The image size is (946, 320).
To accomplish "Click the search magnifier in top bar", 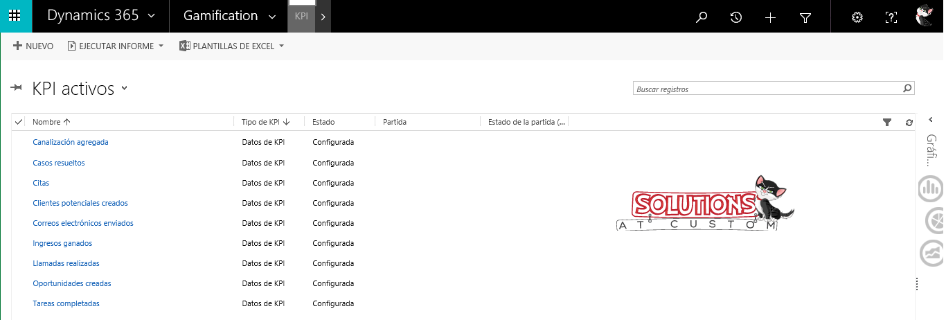I will [x=702, y=17].
